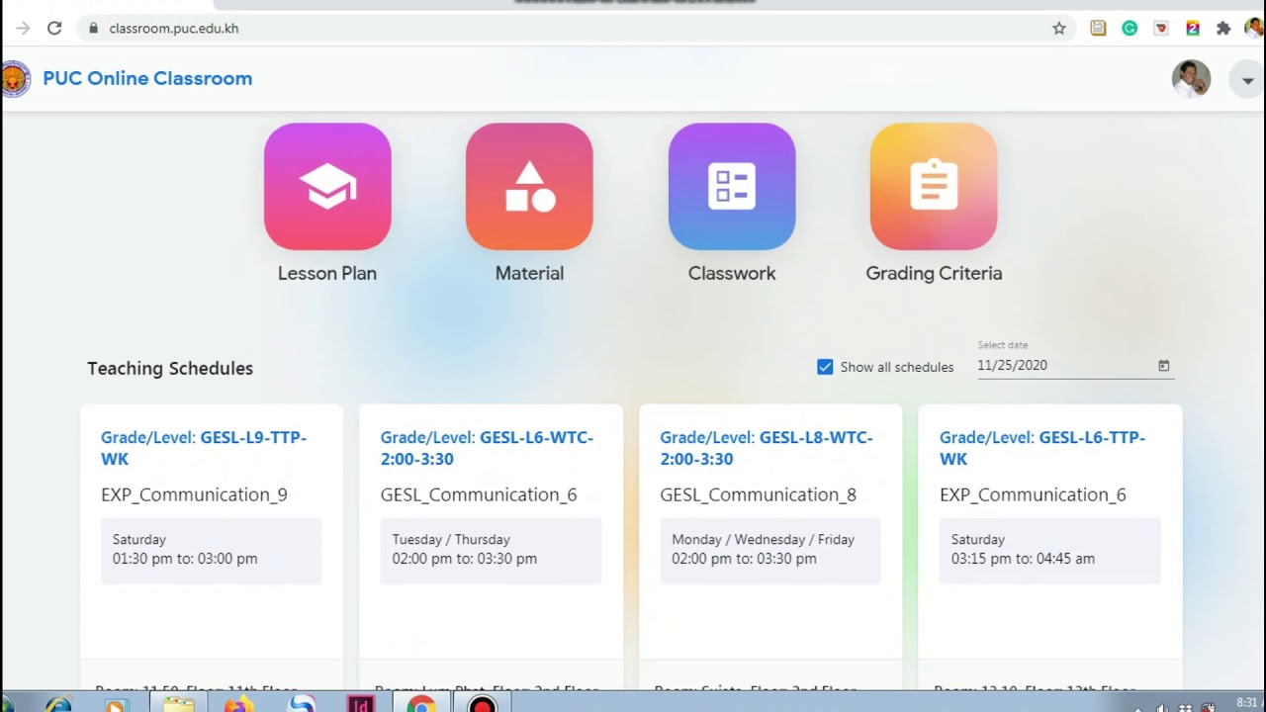The height and width of the screenshot is (712, 1266).
Task: Open the user profile photo in page header
Action: point(1191,78)
